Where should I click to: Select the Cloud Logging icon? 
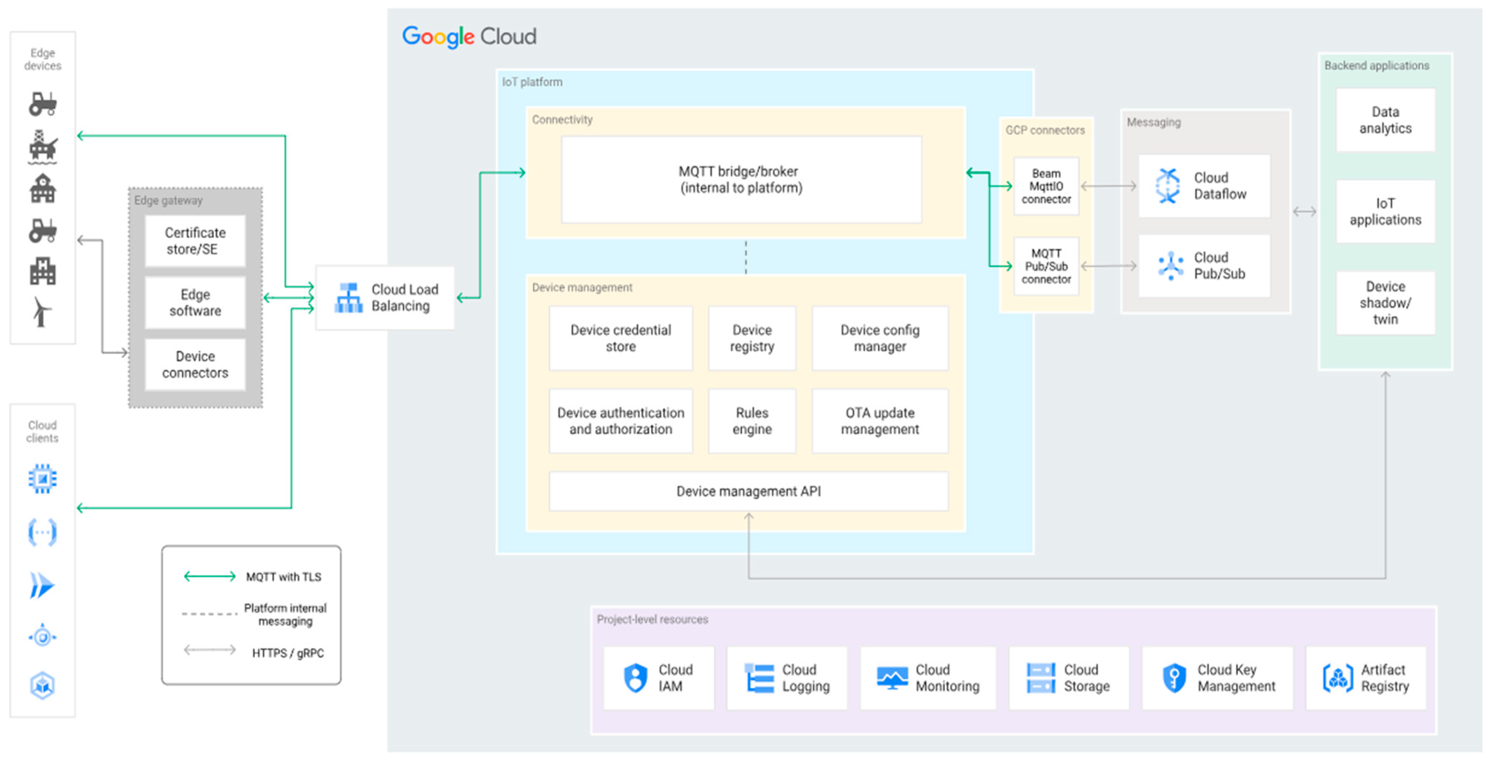click(759, 678)
